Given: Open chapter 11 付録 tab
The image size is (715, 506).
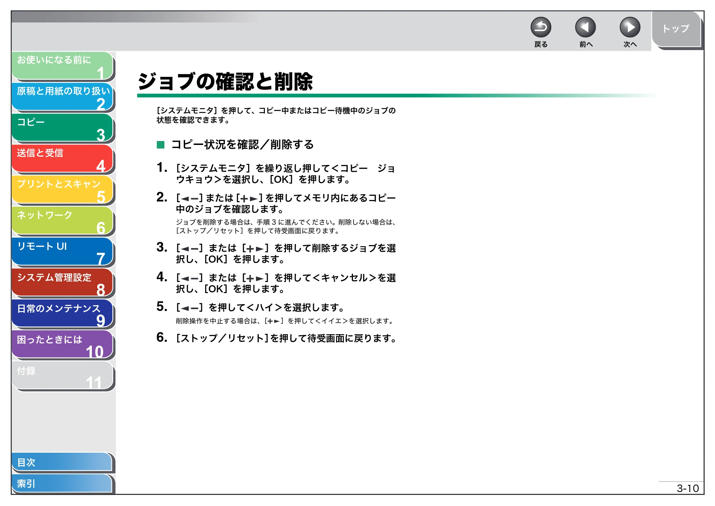Looking at the screenshot, I should tap(63, 376).
